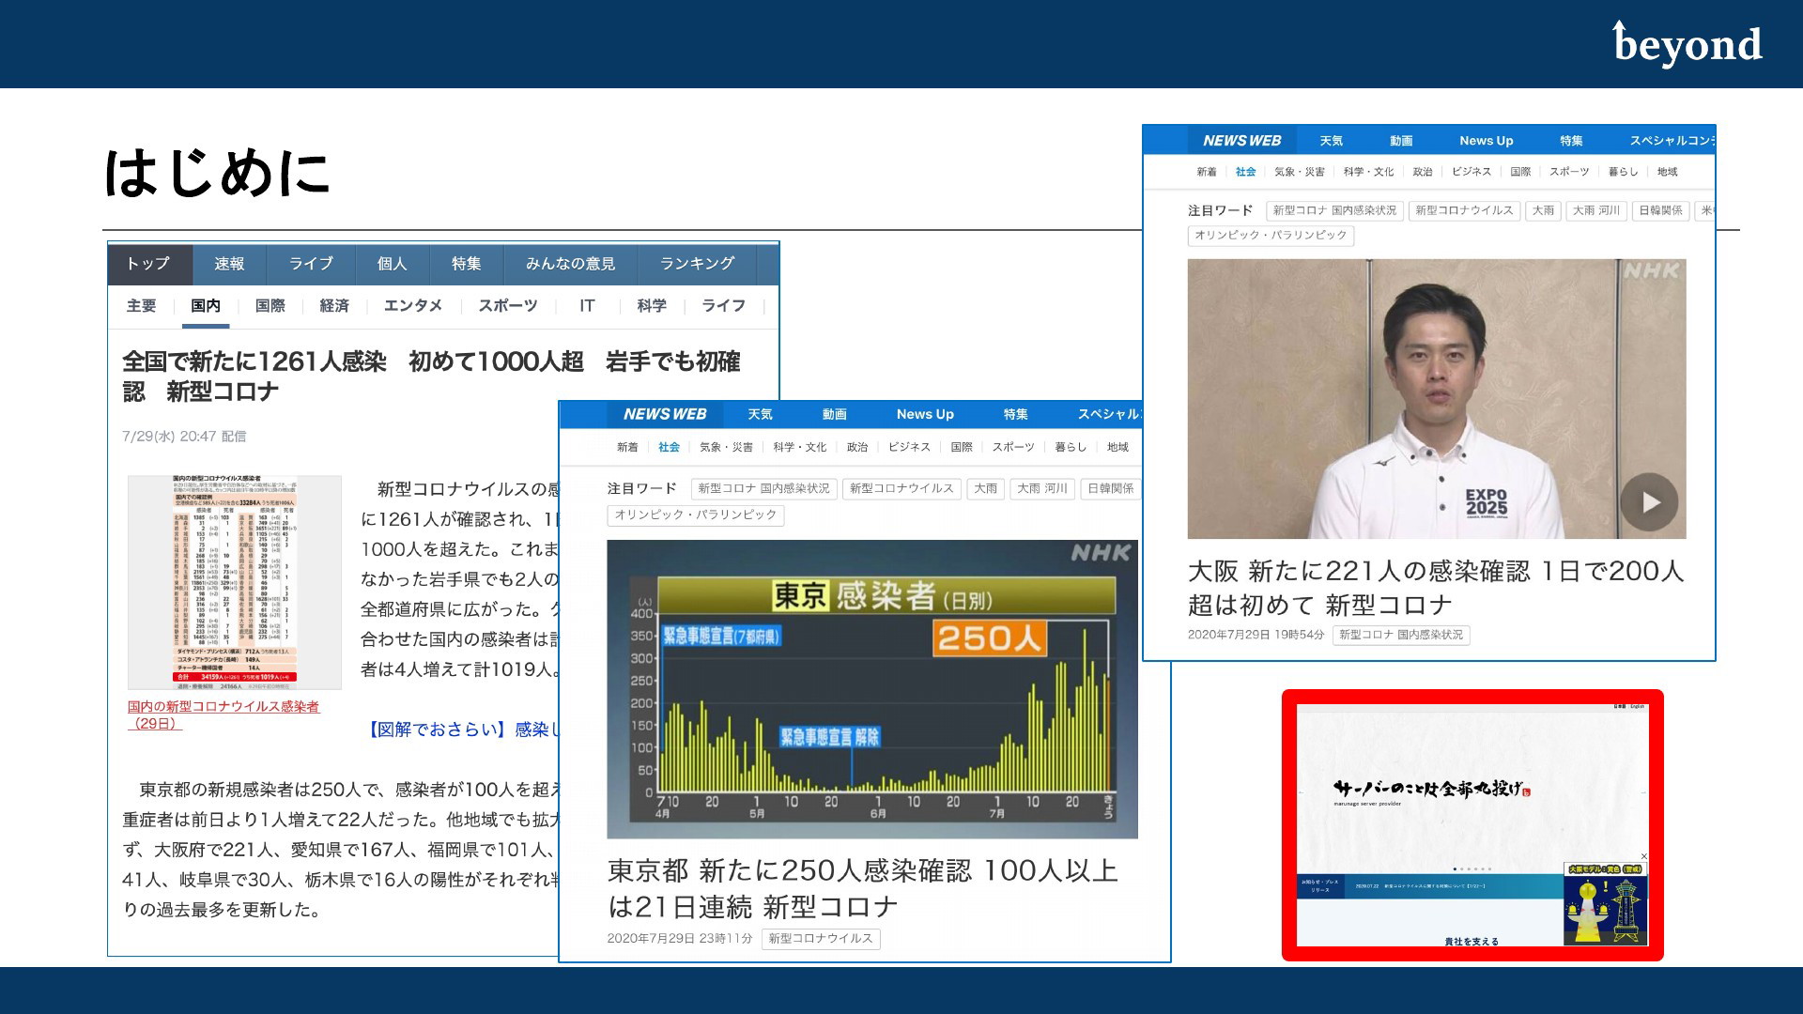Select the エンタメ category
The image size is (1803, 1014).
pyautogui.click(x=413, y=306)
